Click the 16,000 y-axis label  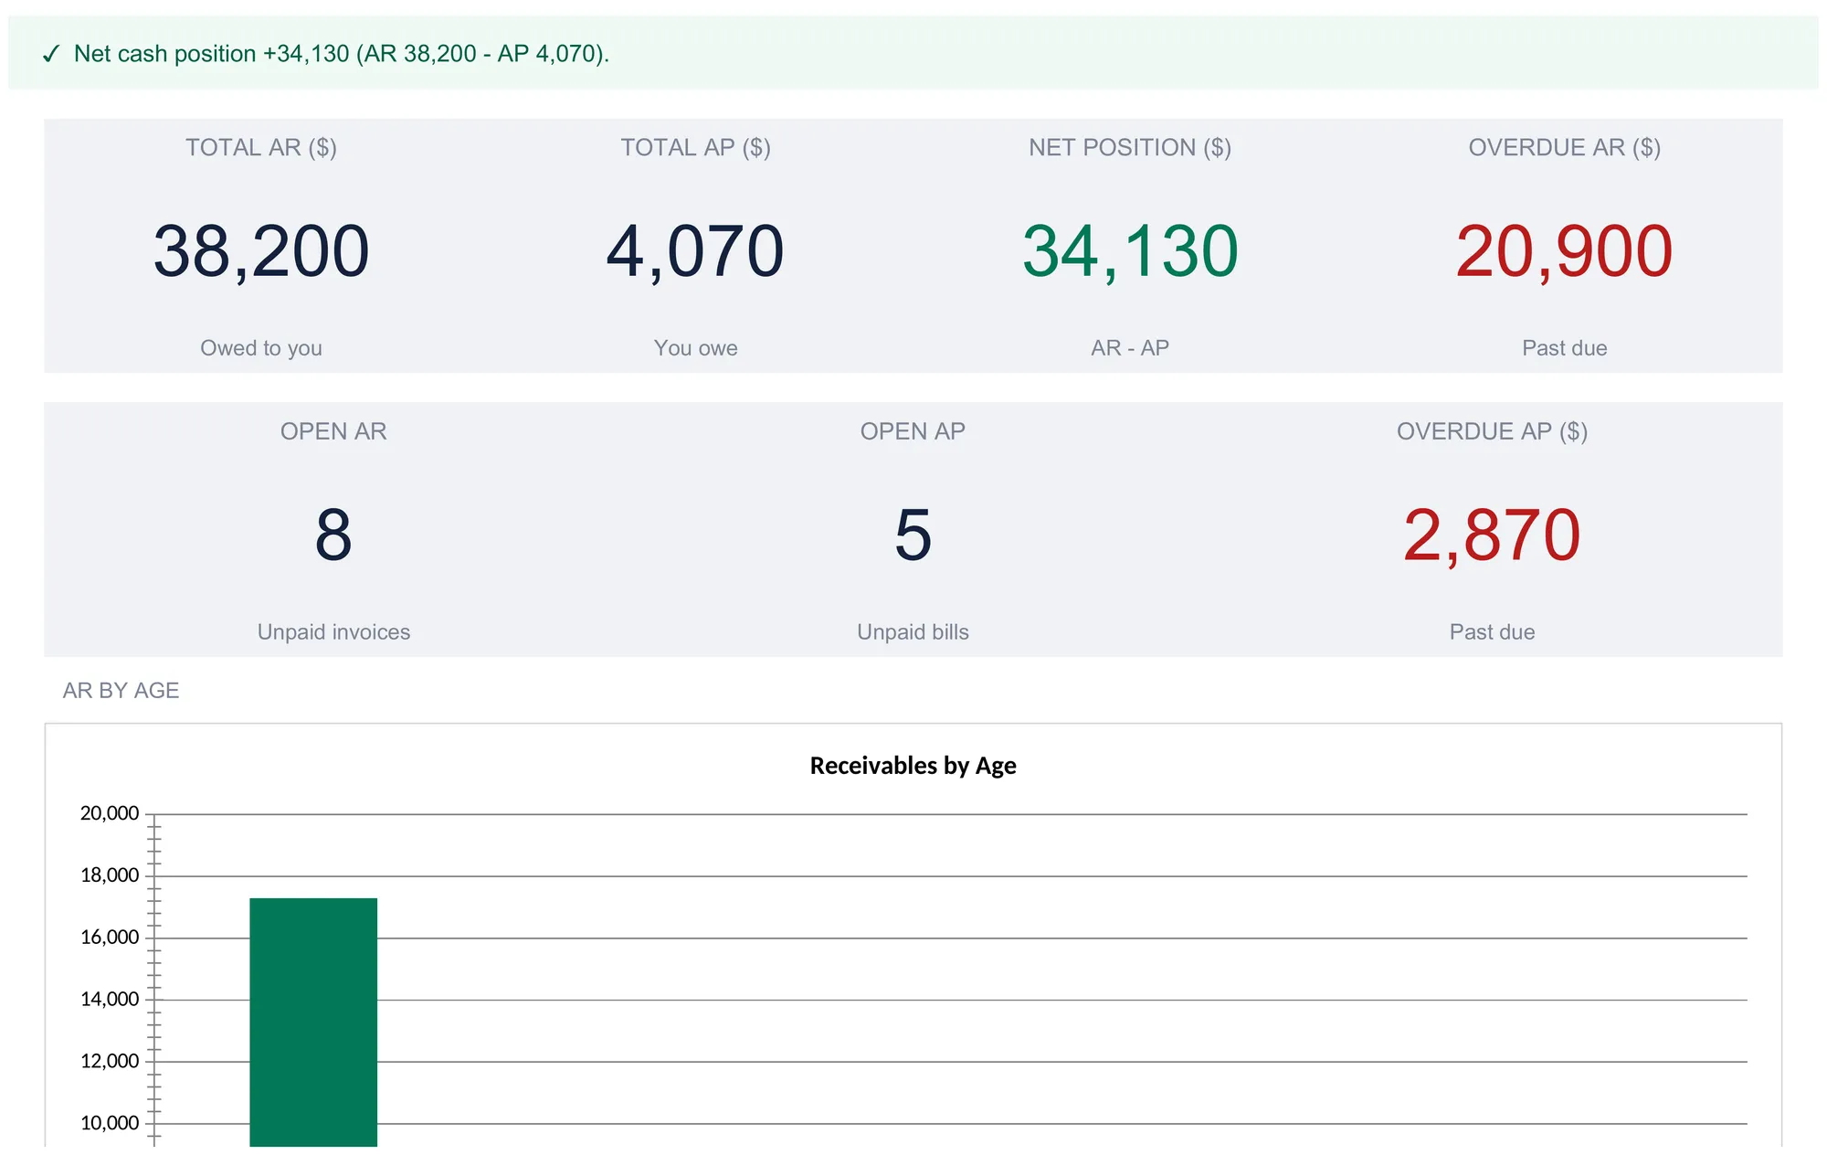110,938
